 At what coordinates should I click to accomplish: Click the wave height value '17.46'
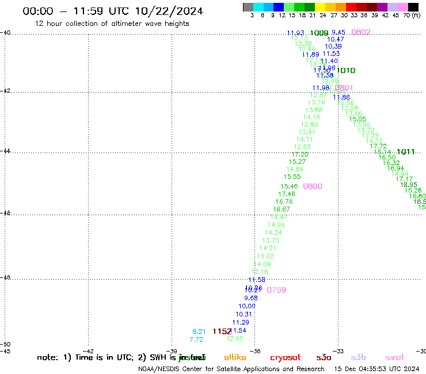coord(287,194)
